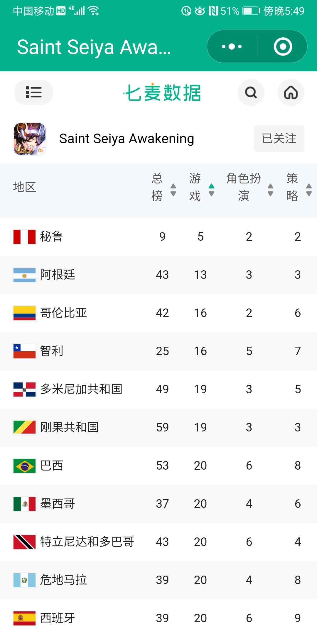The width and height of the screenshot is (317, 634).
Task: Open the 多米尼加共和国 region entry
Action: [x=81, y=389]
